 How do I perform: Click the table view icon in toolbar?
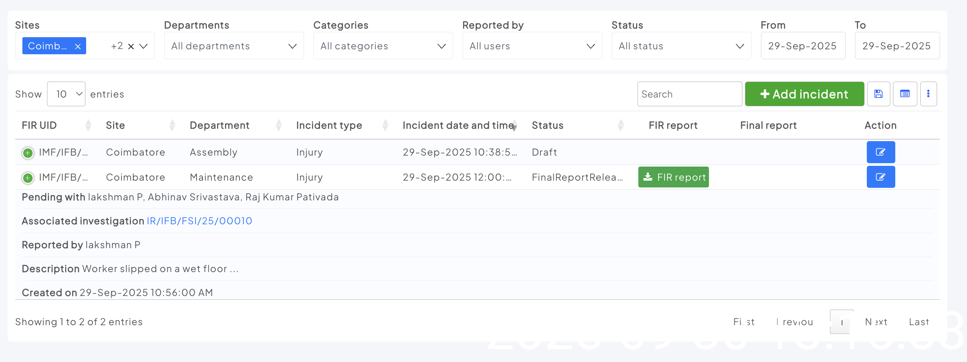pos(905,94)
